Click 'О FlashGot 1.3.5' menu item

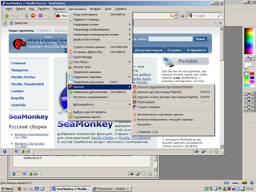(173, 132)
